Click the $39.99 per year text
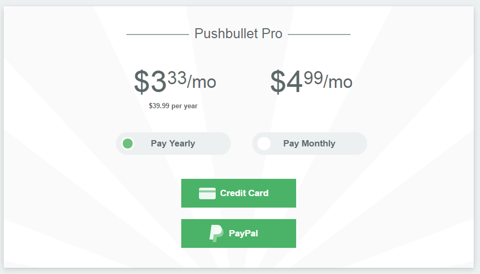Viewport: 480px width, 274px height. pos(173,106)
